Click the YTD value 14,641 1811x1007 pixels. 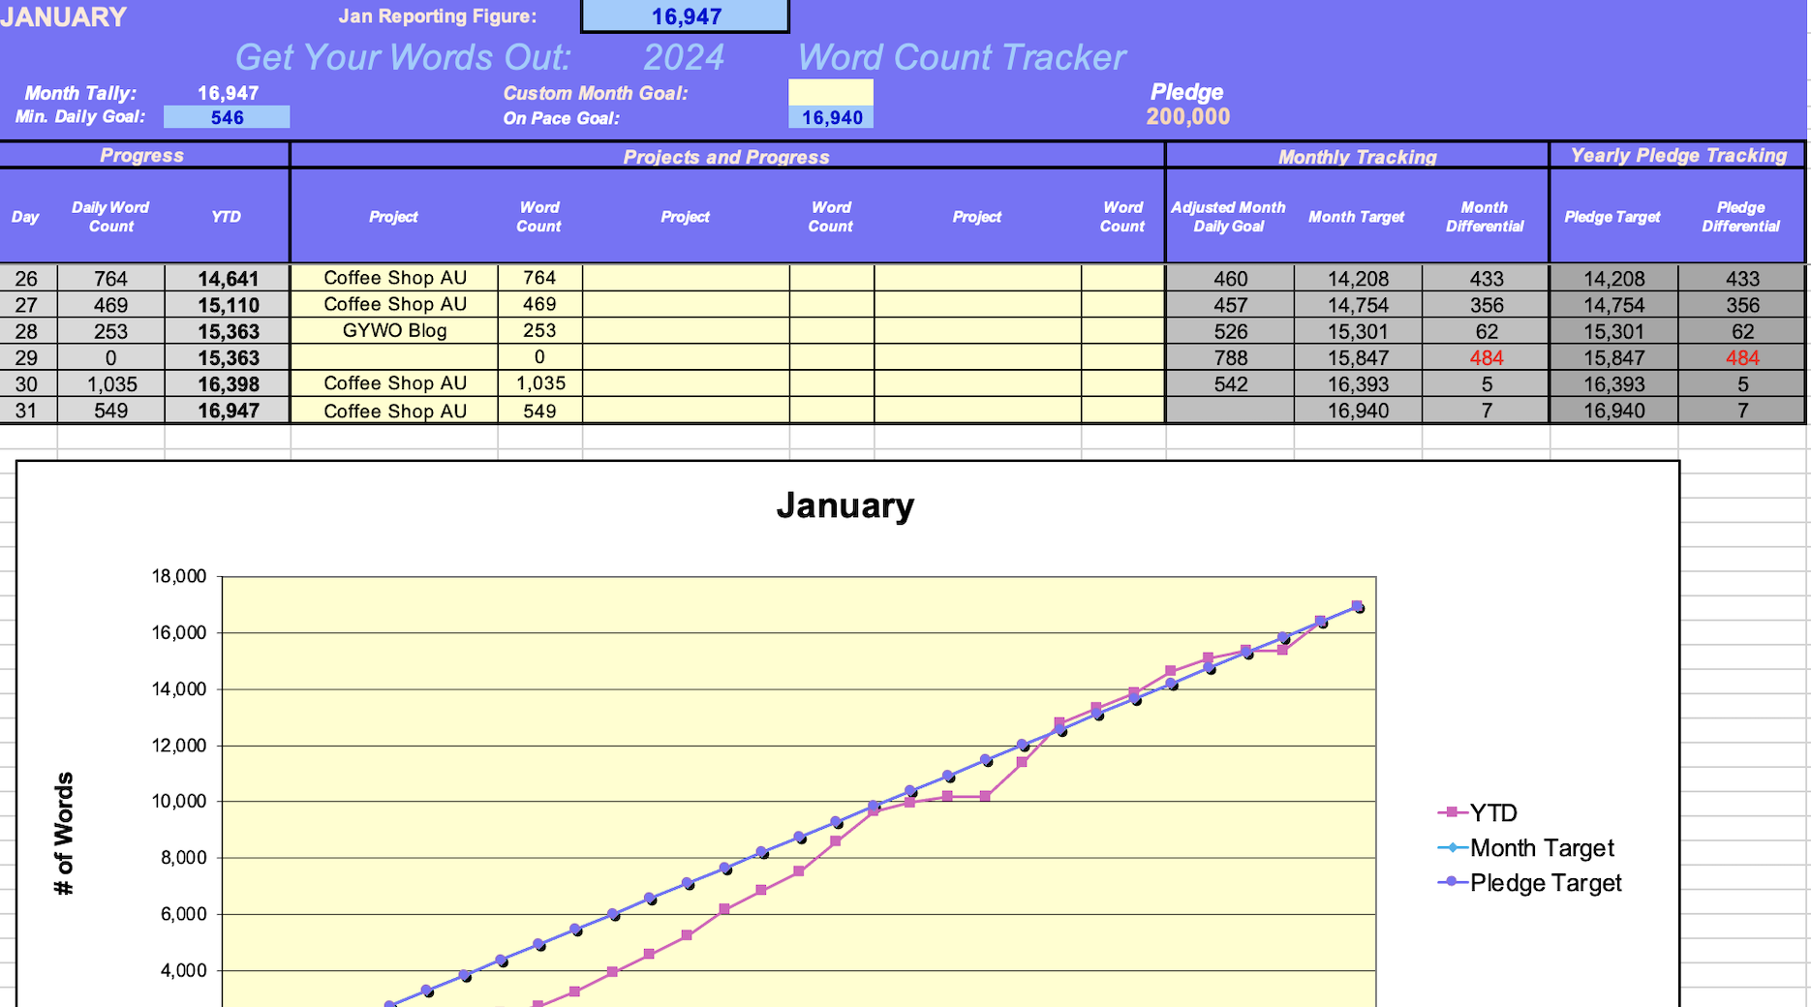coord(229,278)
